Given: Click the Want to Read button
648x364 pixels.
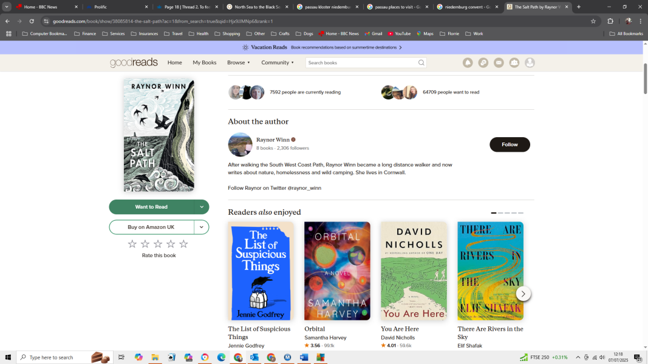Looking at the screenshot, I should pos(151,207).
